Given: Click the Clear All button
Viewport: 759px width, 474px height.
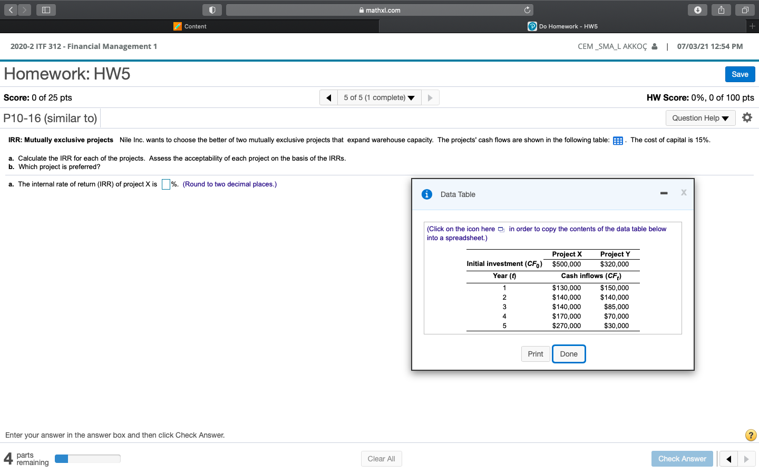Looking at the screenshot, I should [381, 458].
